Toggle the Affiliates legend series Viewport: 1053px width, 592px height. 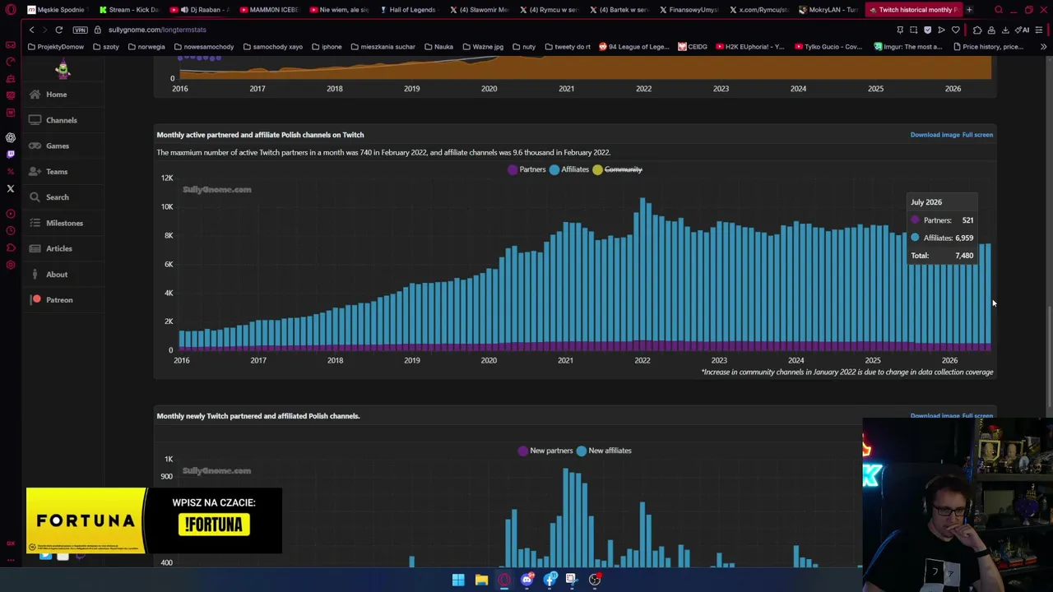point(568,169)
